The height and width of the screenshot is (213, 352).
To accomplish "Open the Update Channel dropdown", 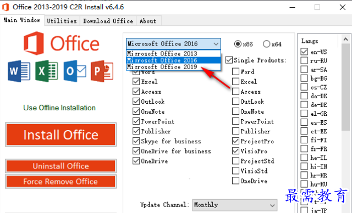I will coord(235,205).
